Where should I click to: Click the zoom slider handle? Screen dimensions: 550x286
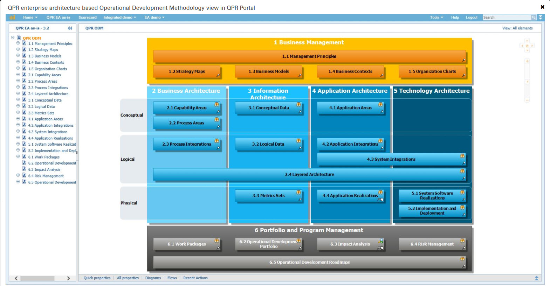(x=527, y=82)
